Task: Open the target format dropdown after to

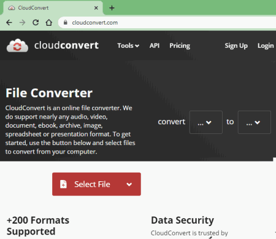Action: 255,122
